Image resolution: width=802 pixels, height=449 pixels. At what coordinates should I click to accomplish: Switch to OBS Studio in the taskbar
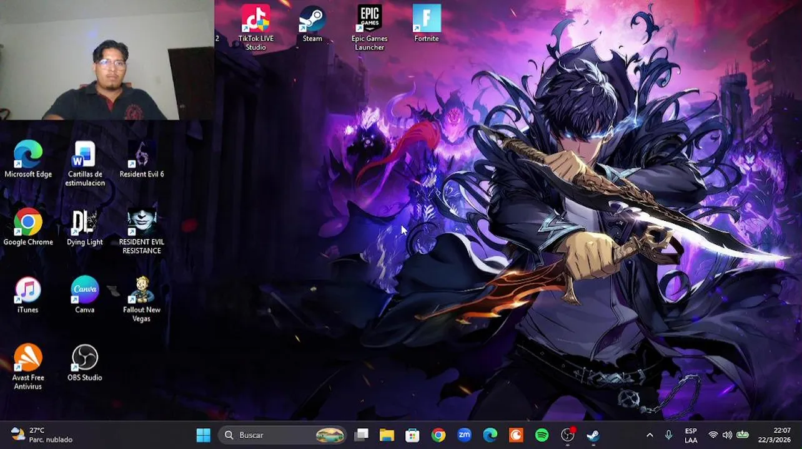[x=568, y=435]
